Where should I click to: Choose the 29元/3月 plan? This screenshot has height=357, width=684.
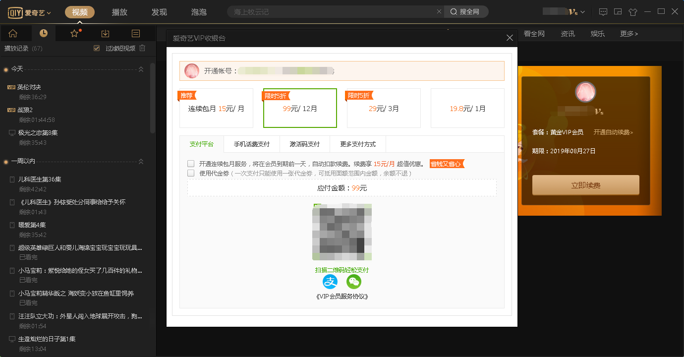pos(384,108)
